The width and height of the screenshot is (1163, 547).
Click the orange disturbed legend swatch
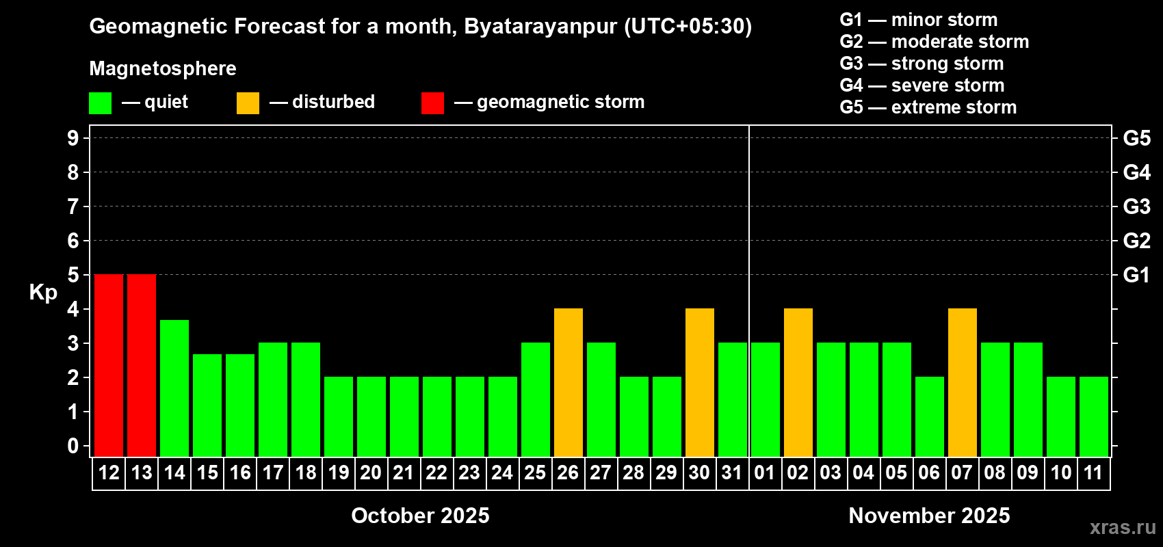[248, 103]
